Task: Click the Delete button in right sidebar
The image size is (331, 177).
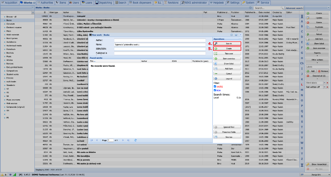Action: click(317, 22)
